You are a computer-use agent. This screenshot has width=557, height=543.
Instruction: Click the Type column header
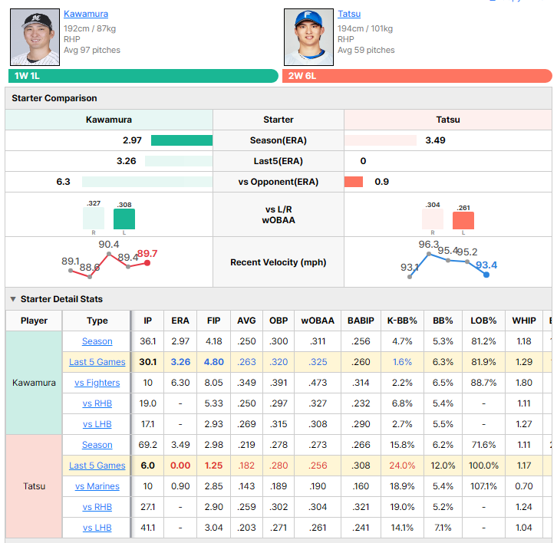pyautogui.click(x=97, y=321)
